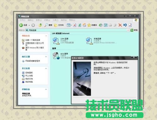This screenshot has height=120, width=157.
Task: Open 我的电脑 from other places
Action: 29,82
